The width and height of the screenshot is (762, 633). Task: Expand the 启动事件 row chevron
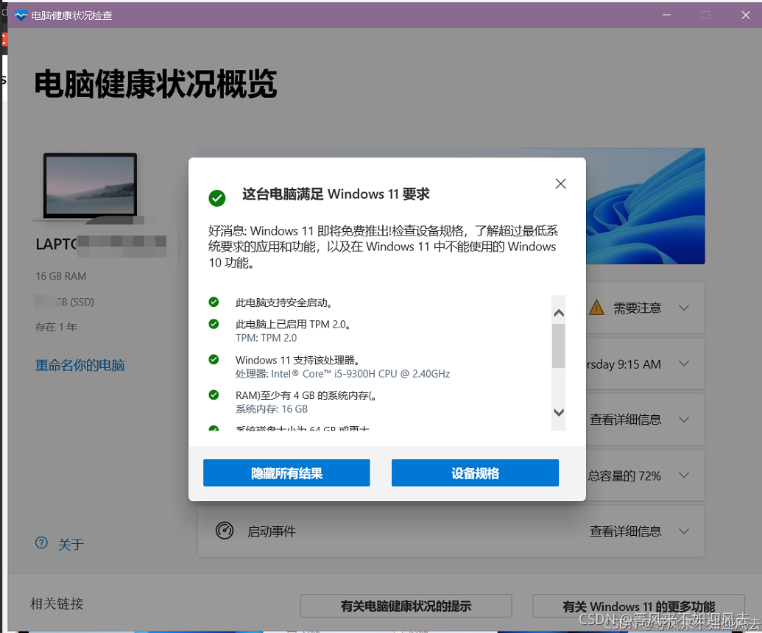(684, 531)
